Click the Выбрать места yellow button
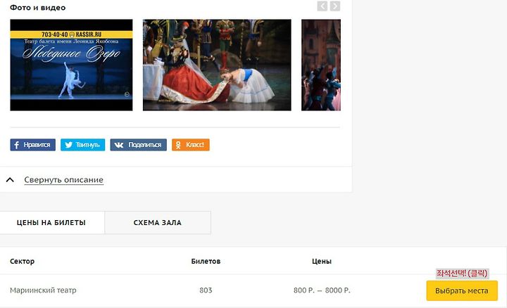 coord(462,290)
